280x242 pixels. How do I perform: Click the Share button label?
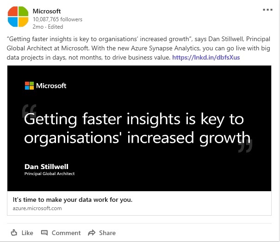(107, 233)
